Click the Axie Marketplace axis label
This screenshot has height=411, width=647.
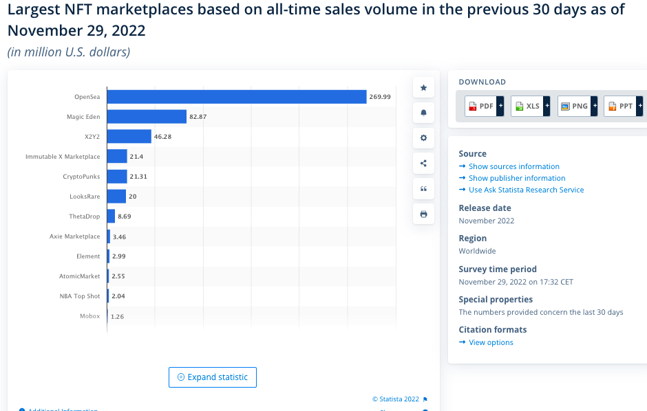[x=75, y=236]
